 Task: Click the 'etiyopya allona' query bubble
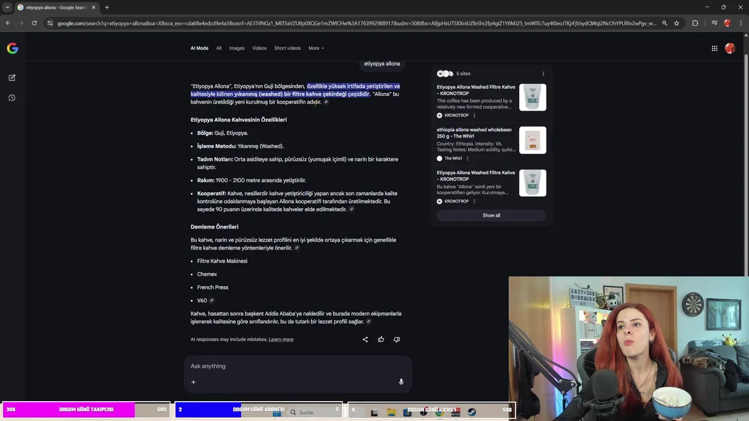point(382,64)
